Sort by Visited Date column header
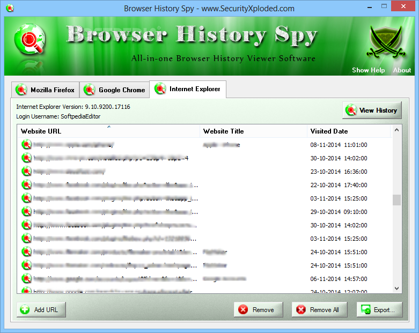The image size is (419, 333). (x=349, y=131)
